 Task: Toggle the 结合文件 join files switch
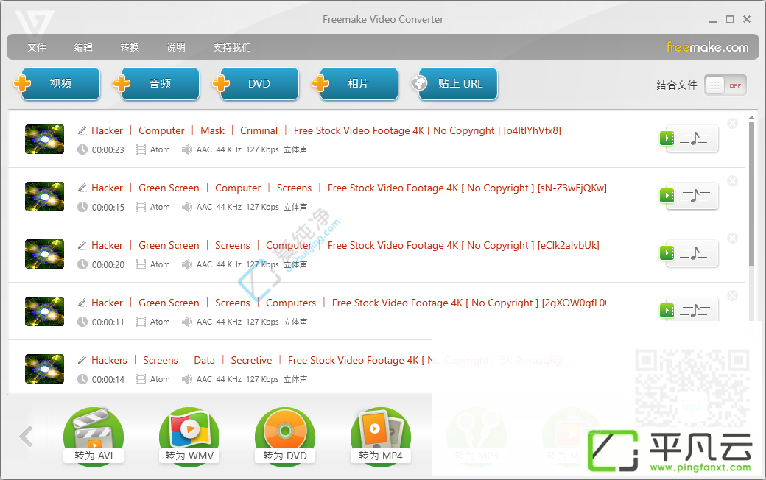(725, 85)
